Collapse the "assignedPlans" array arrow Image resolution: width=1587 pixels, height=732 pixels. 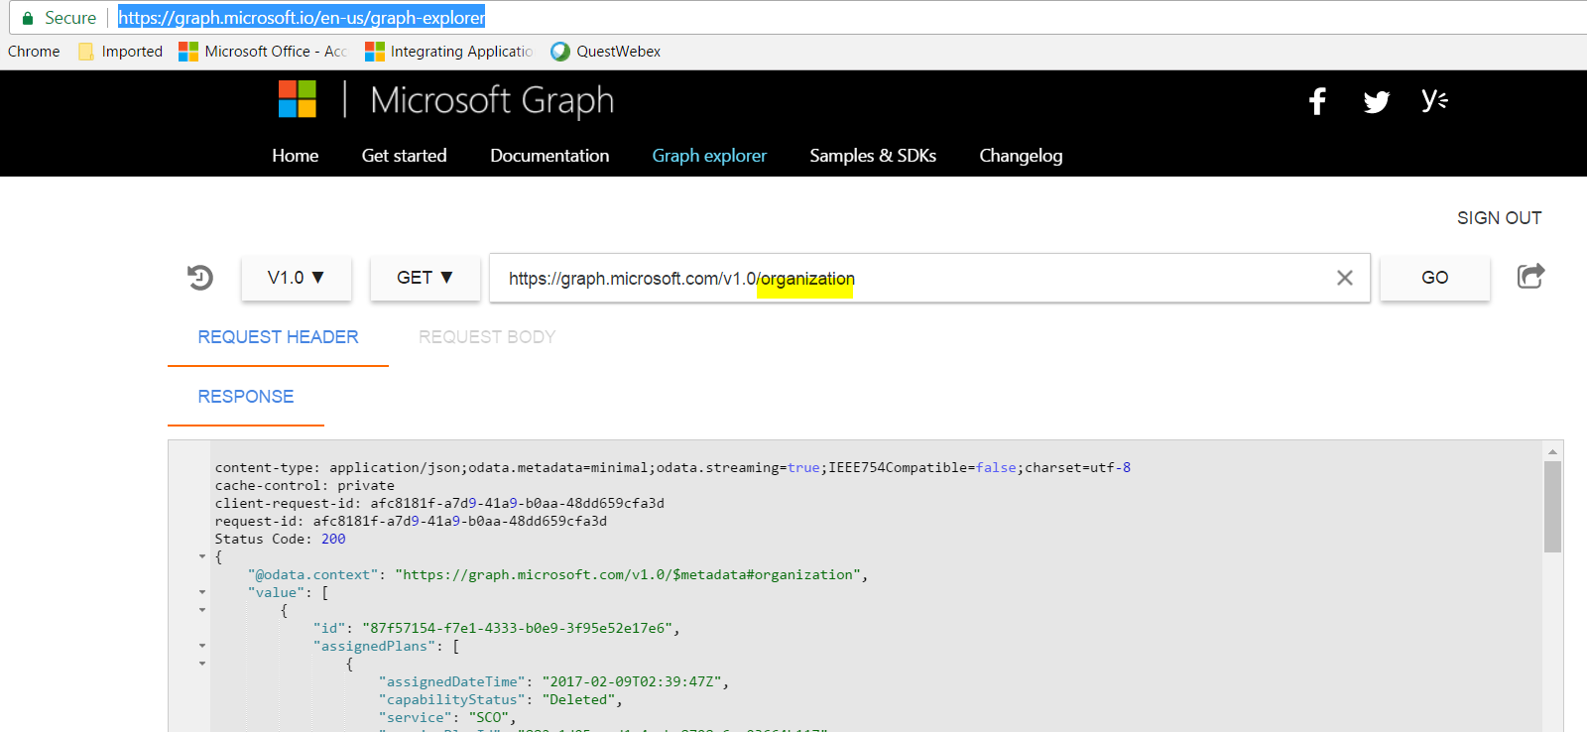[202, 647]
